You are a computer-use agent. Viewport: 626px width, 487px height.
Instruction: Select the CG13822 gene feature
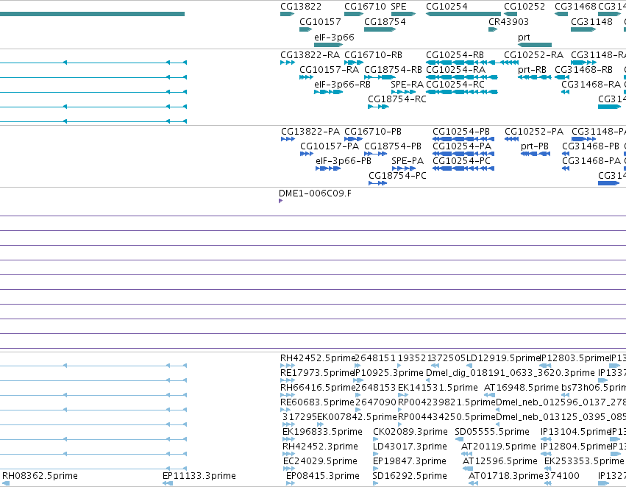[287, 14]
